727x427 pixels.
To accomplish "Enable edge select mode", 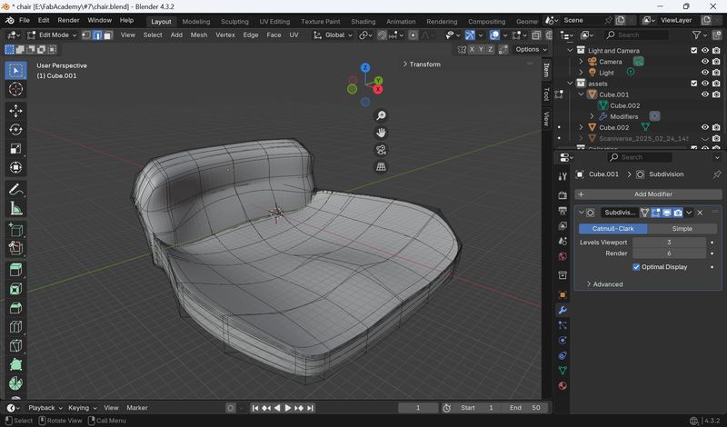I will point(97,35).
